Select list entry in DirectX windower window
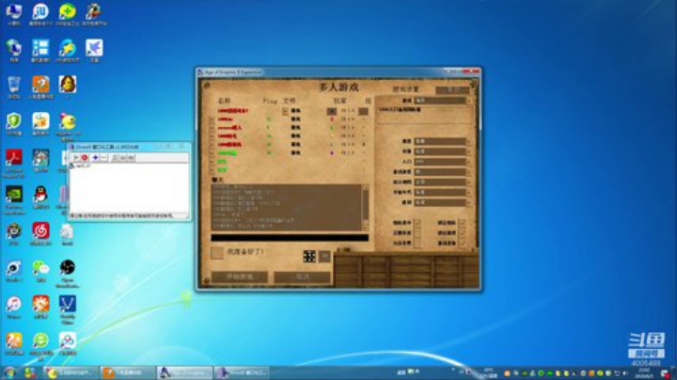Viewport: 677px width, 380px height. coord(81,166)
